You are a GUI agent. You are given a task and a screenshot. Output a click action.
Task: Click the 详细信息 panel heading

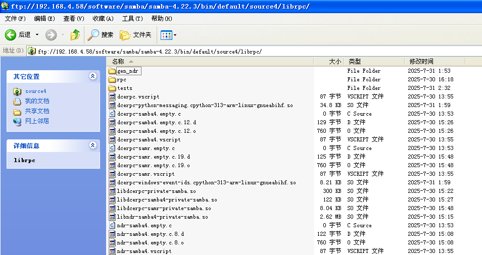pyautogui.click(x=26, y=145)
